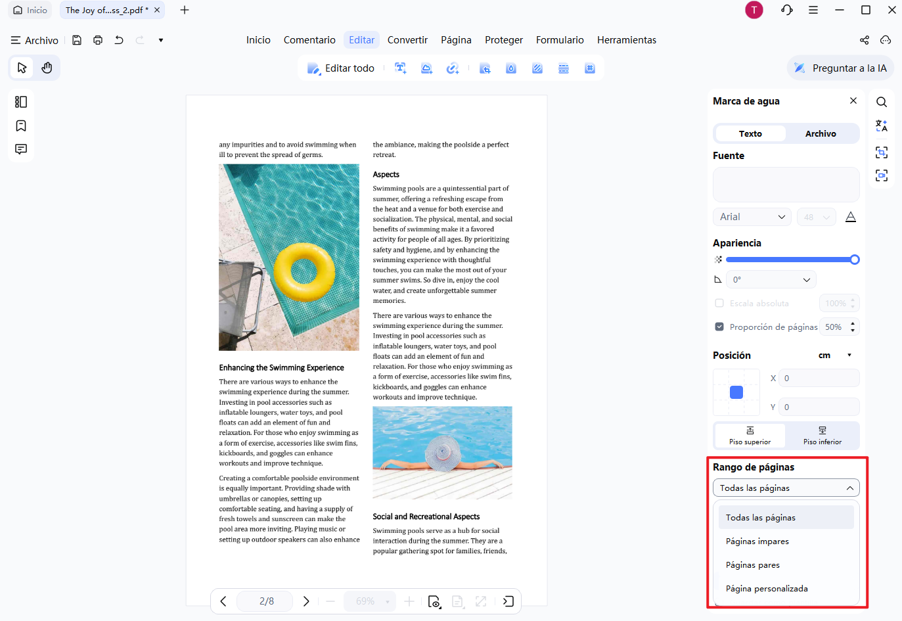Click the collapse page bar icon
Viewport: 902px width, 621px height.
[508, 601]
